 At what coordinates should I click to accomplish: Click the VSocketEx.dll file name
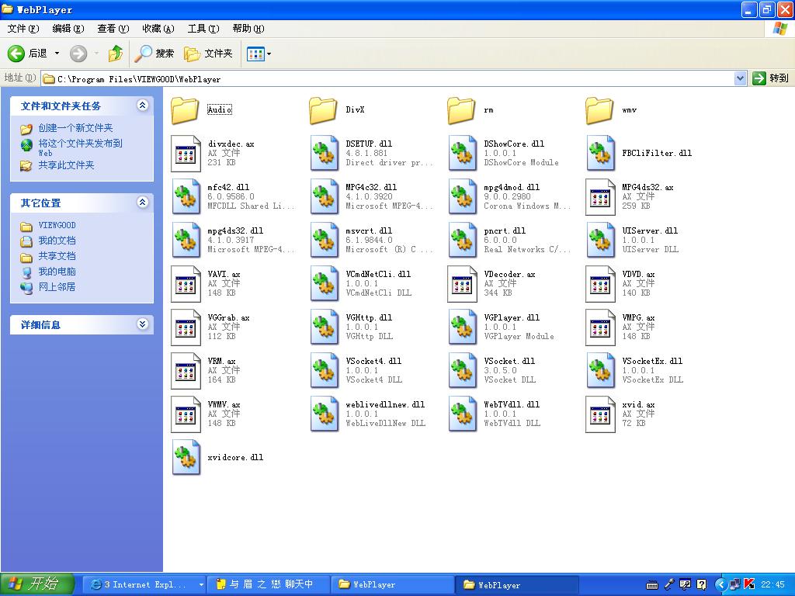(x=652, y=361)
